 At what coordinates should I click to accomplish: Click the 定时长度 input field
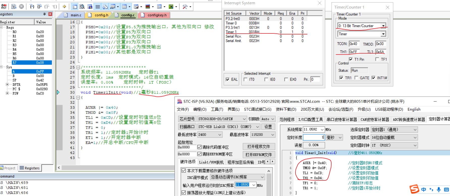click(x=314, y=137)
